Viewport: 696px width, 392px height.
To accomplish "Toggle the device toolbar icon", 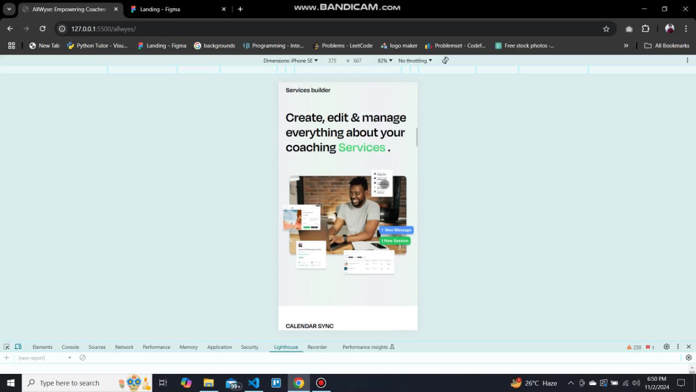I will [x=18, y=347].
